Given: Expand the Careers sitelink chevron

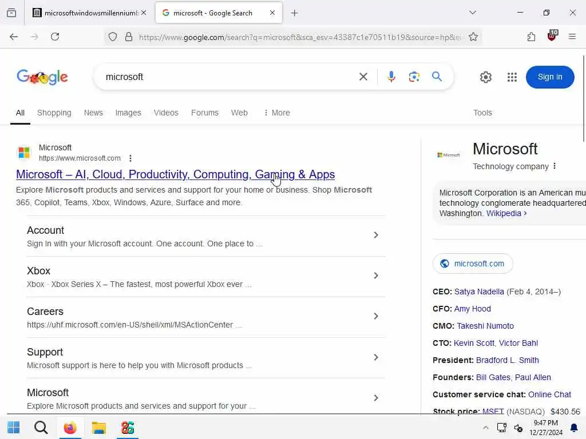Looking at the screenshot, I should 376,316.
